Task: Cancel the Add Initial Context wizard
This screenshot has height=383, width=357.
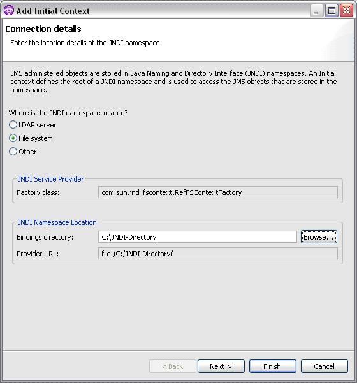Action: tap(324, 366)
